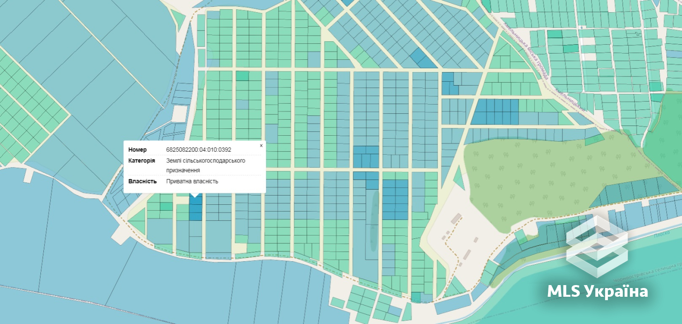The image size is (682, 324).
Task: Select cadastral number 6825082200:04:010:0392
Action: (x=199, y=149)
